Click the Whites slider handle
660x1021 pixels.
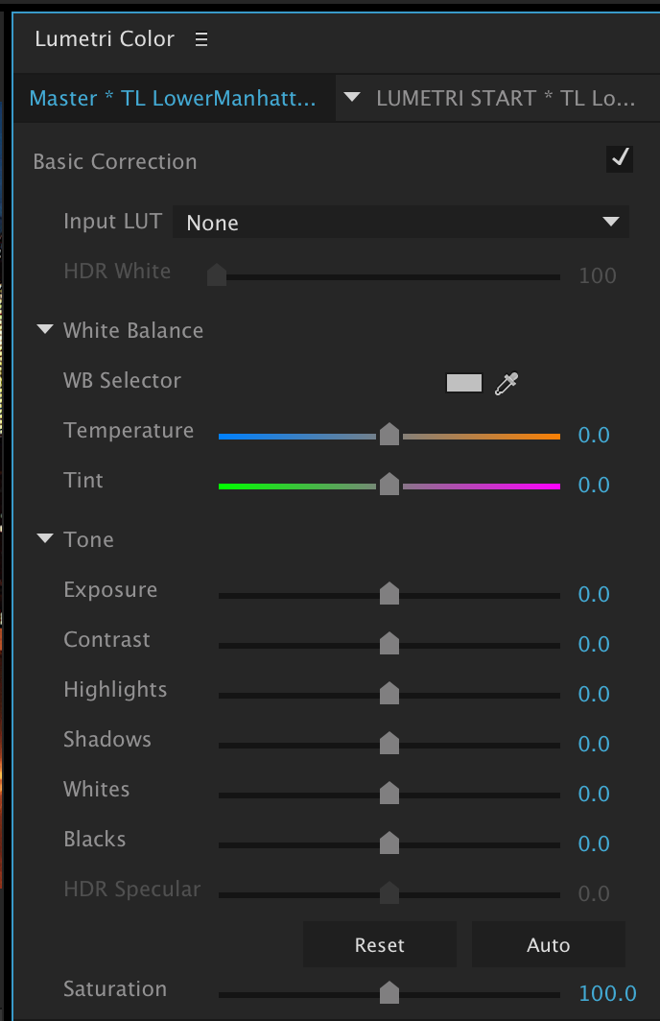point(389,793)
